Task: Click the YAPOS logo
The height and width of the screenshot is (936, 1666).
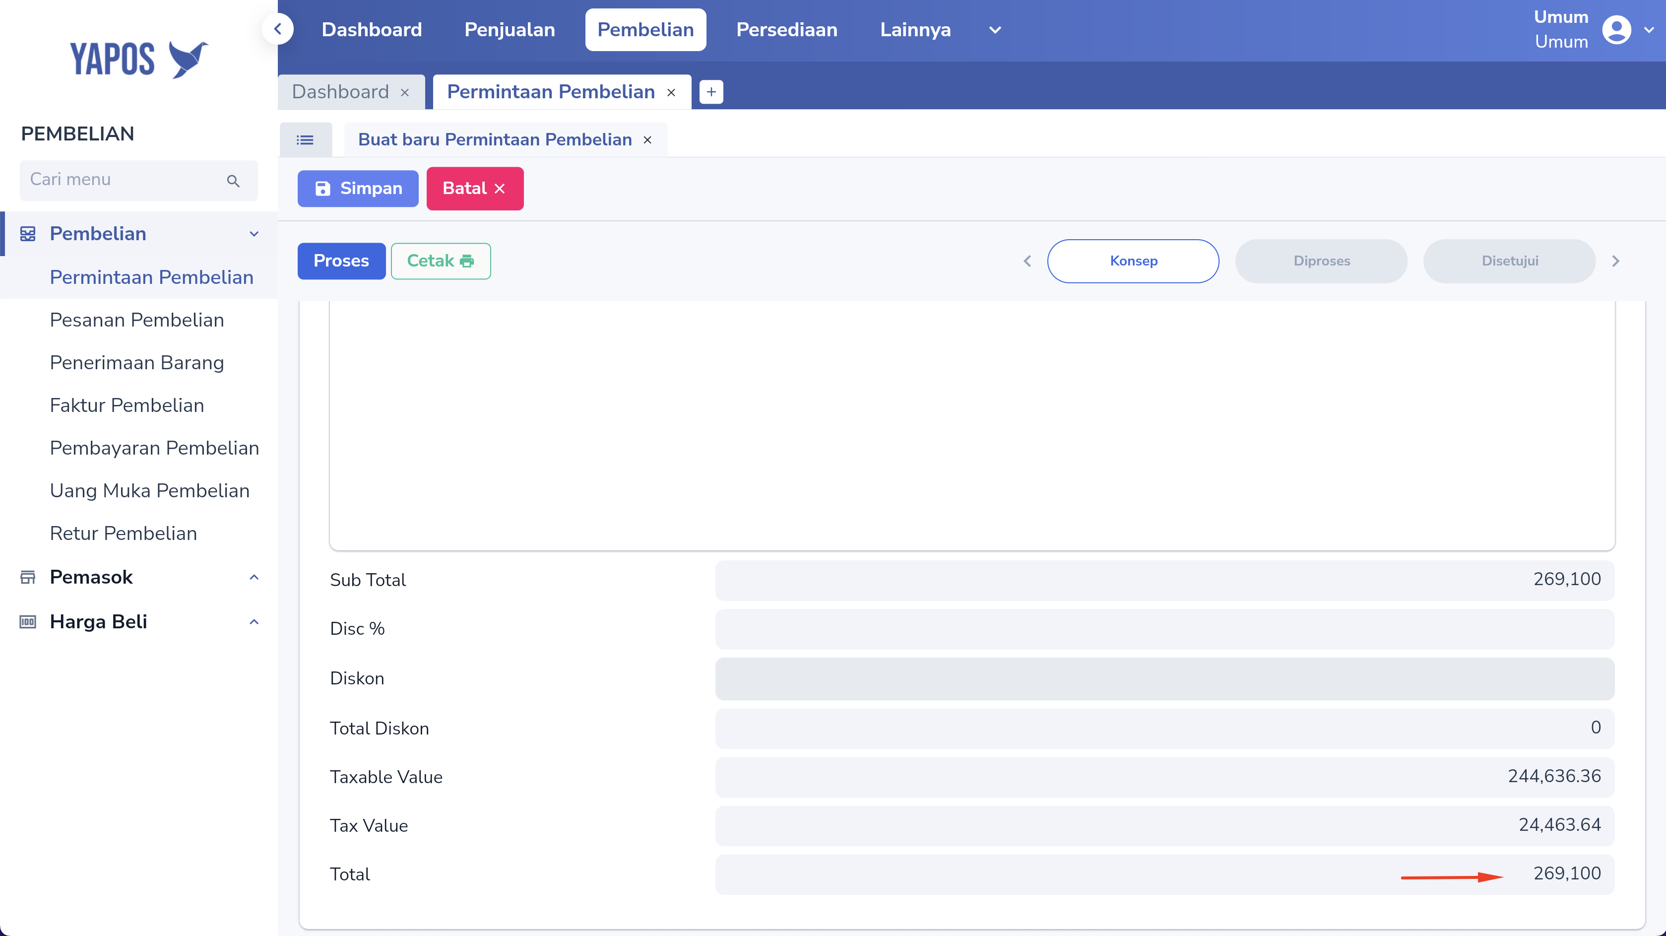Action: coord(139,59)
